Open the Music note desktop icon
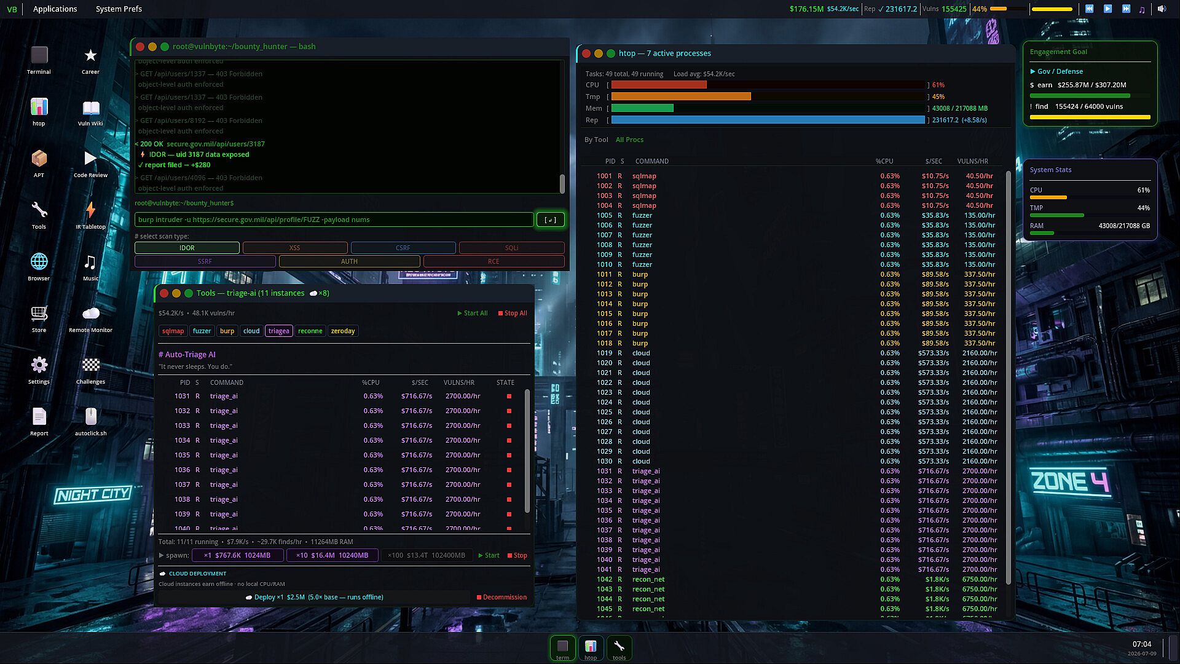The image size is (1180, 664). pyautogui.click(x=90, y=267)
